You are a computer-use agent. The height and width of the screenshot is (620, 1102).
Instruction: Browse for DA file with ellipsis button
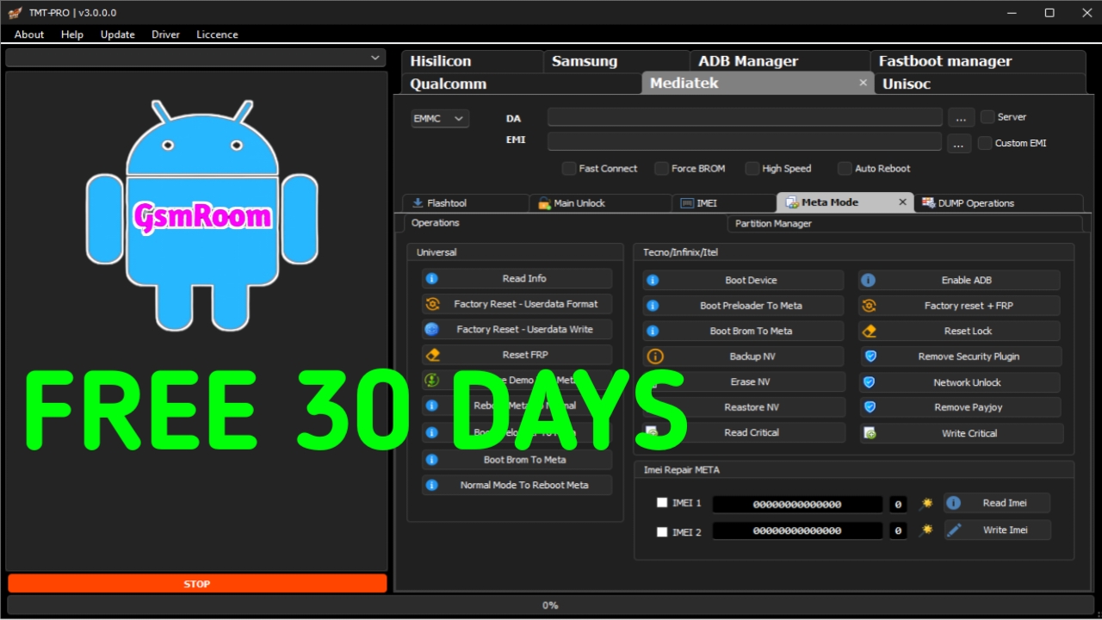(x=961, y=118)
